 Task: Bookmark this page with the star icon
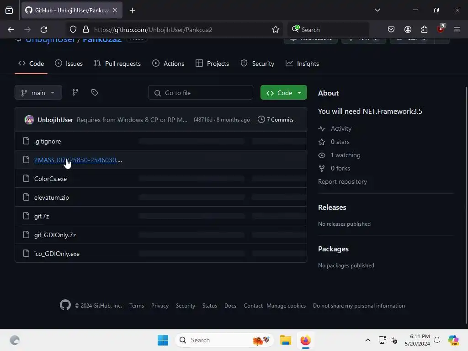(276, 30)
